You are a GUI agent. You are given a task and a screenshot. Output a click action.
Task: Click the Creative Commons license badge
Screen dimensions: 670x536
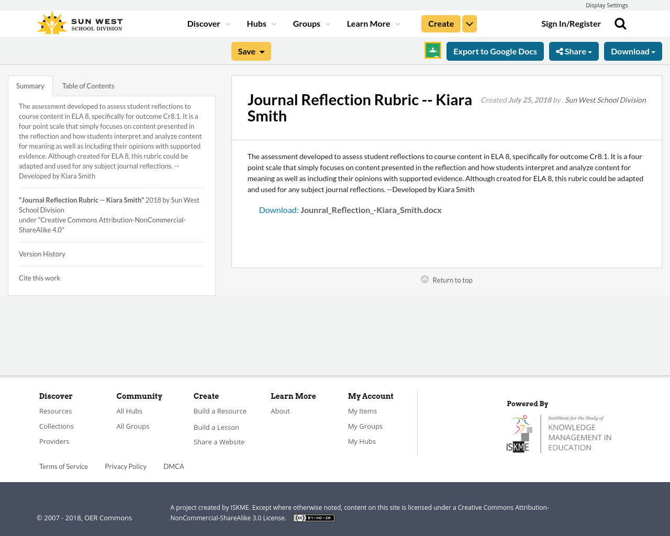tap(314, 517)
